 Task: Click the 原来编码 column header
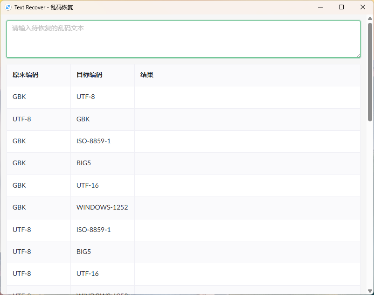pos(25,75)
